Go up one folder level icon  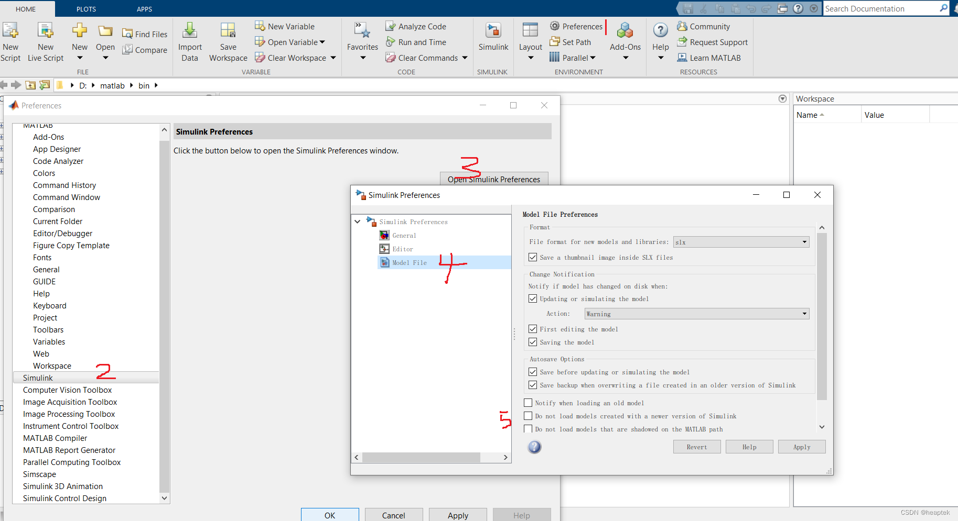[x=31, y=85]
